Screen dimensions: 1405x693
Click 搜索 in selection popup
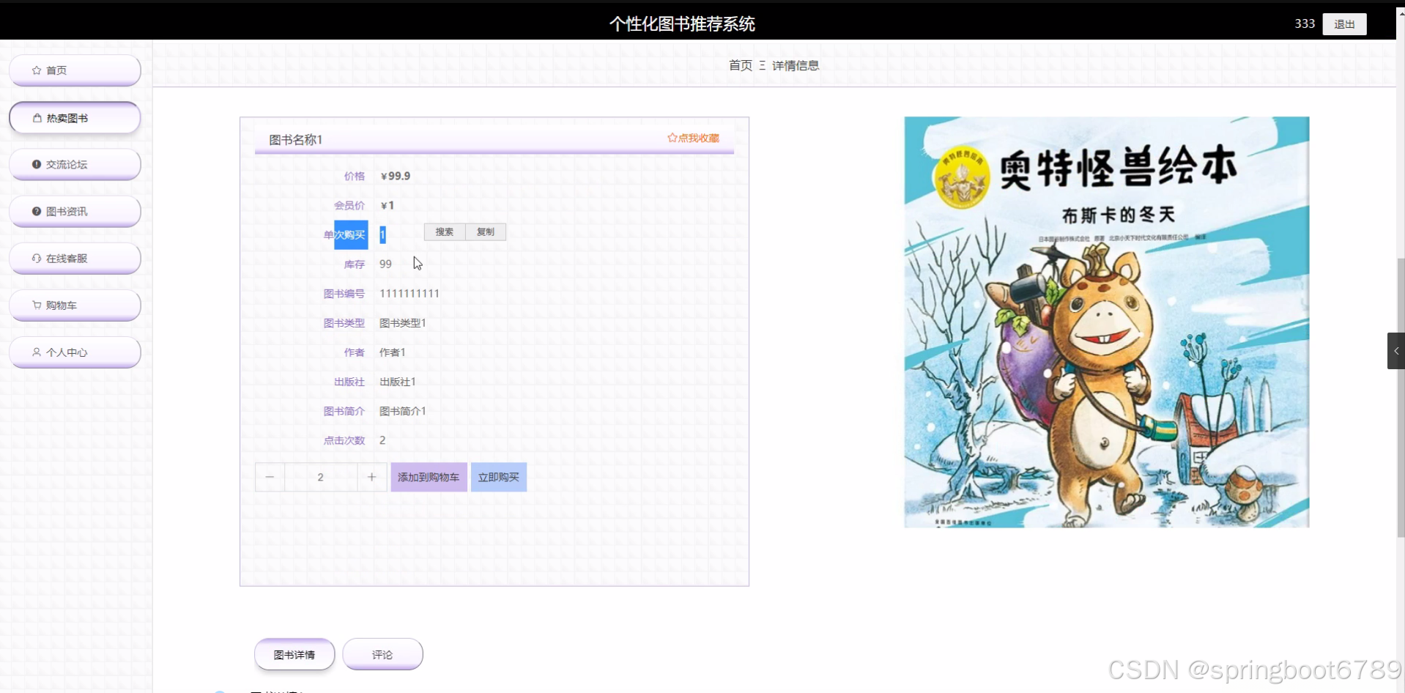click(x=445, y=231)
